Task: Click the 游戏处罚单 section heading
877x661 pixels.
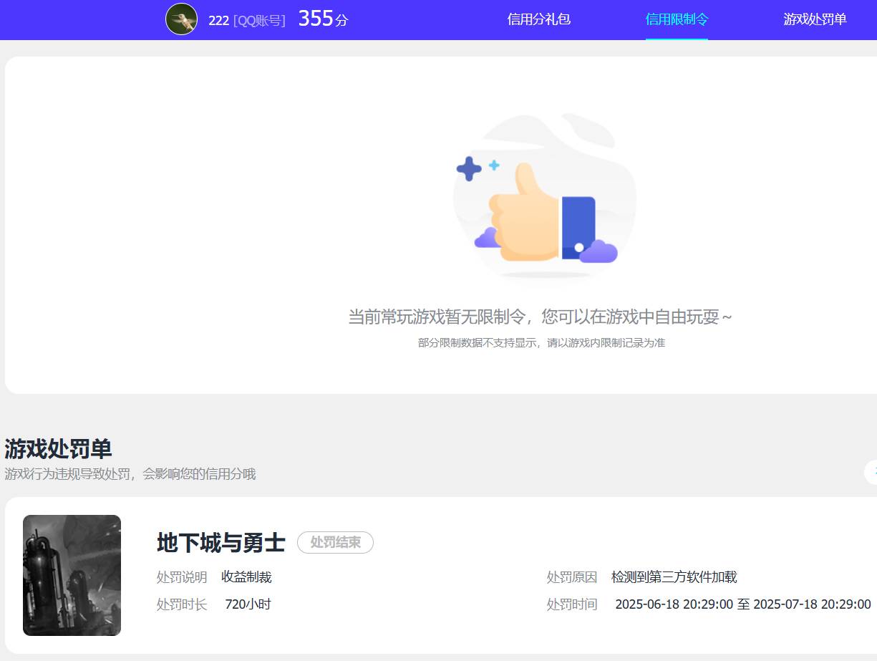Action: [x=58, y=449]
